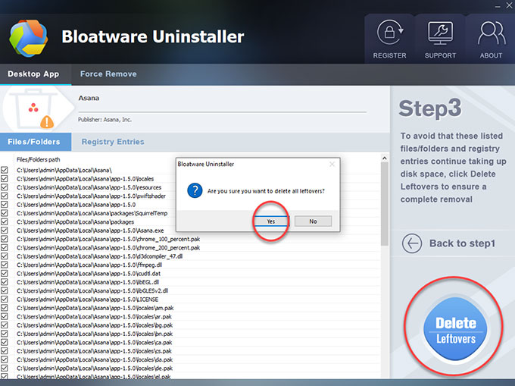Click the scroll up arrow in file list

click(x=384, y=158)
